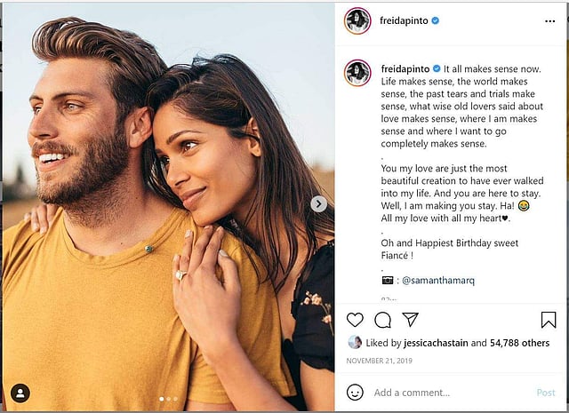Show tagged people icon on photo
Screen dimensions: 569x413
pos(20,393)
